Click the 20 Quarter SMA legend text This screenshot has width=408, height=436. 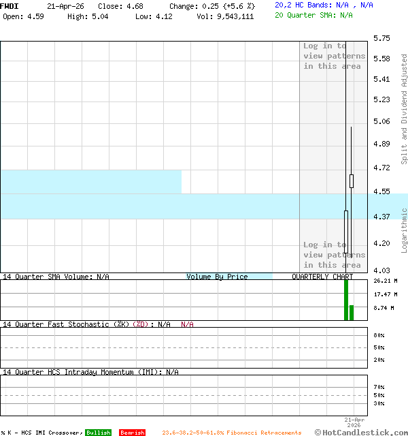313,14
